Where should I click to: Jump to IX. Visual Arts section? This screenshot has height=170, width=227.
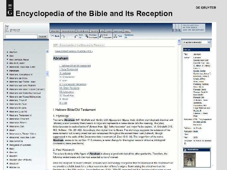coord(67,95)
